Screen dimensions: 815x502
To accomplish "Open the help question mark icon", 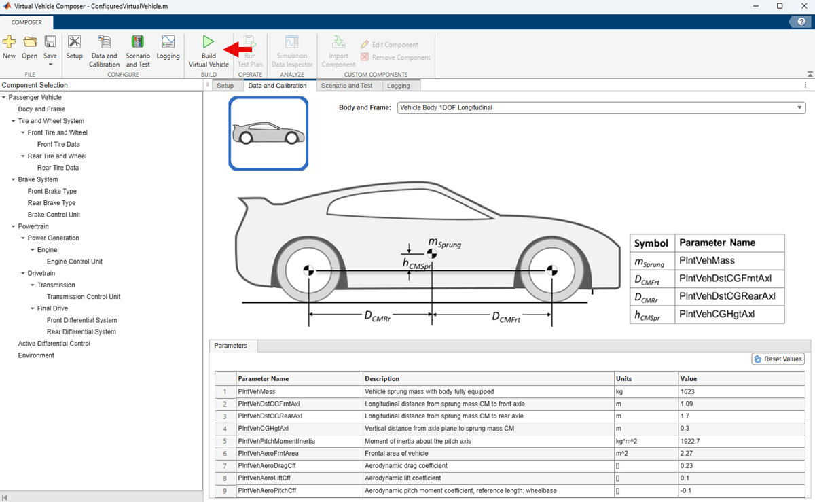I will pyautogui.click(x=800, y=22).
